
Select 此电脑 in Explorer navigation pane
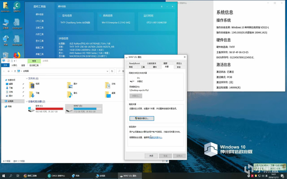tap(13, 101)
